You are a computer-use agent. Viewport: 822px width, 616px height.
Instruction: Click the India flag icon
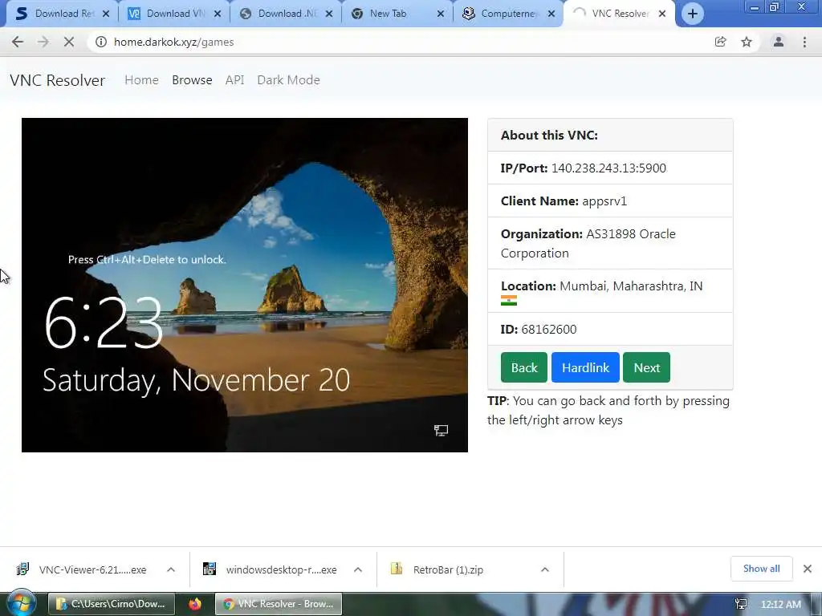(x=508, y=300)
